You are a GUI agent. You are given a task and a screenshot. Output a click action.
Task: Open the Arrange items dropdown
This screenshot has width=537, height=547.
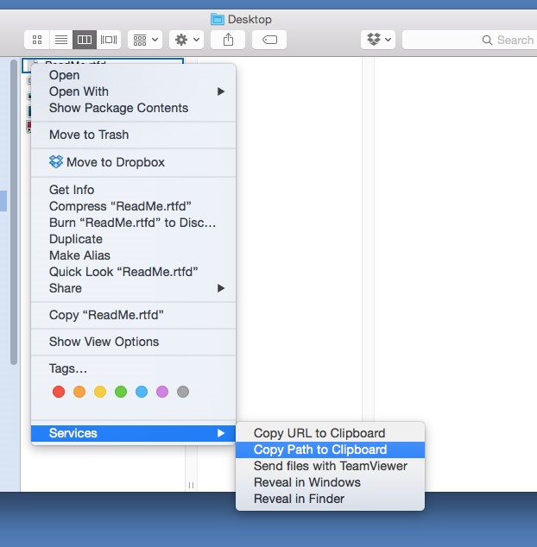[144, 40]
